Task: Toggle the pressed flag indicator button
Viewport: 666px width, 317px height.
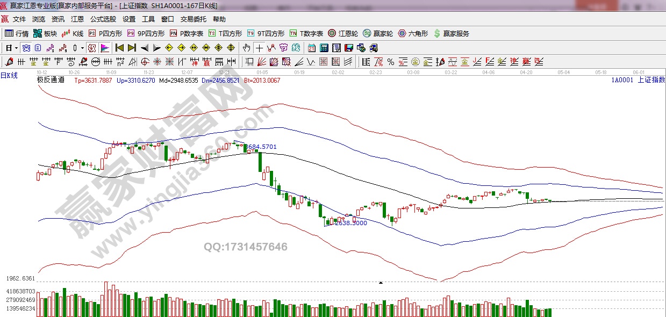Action: 104,48
